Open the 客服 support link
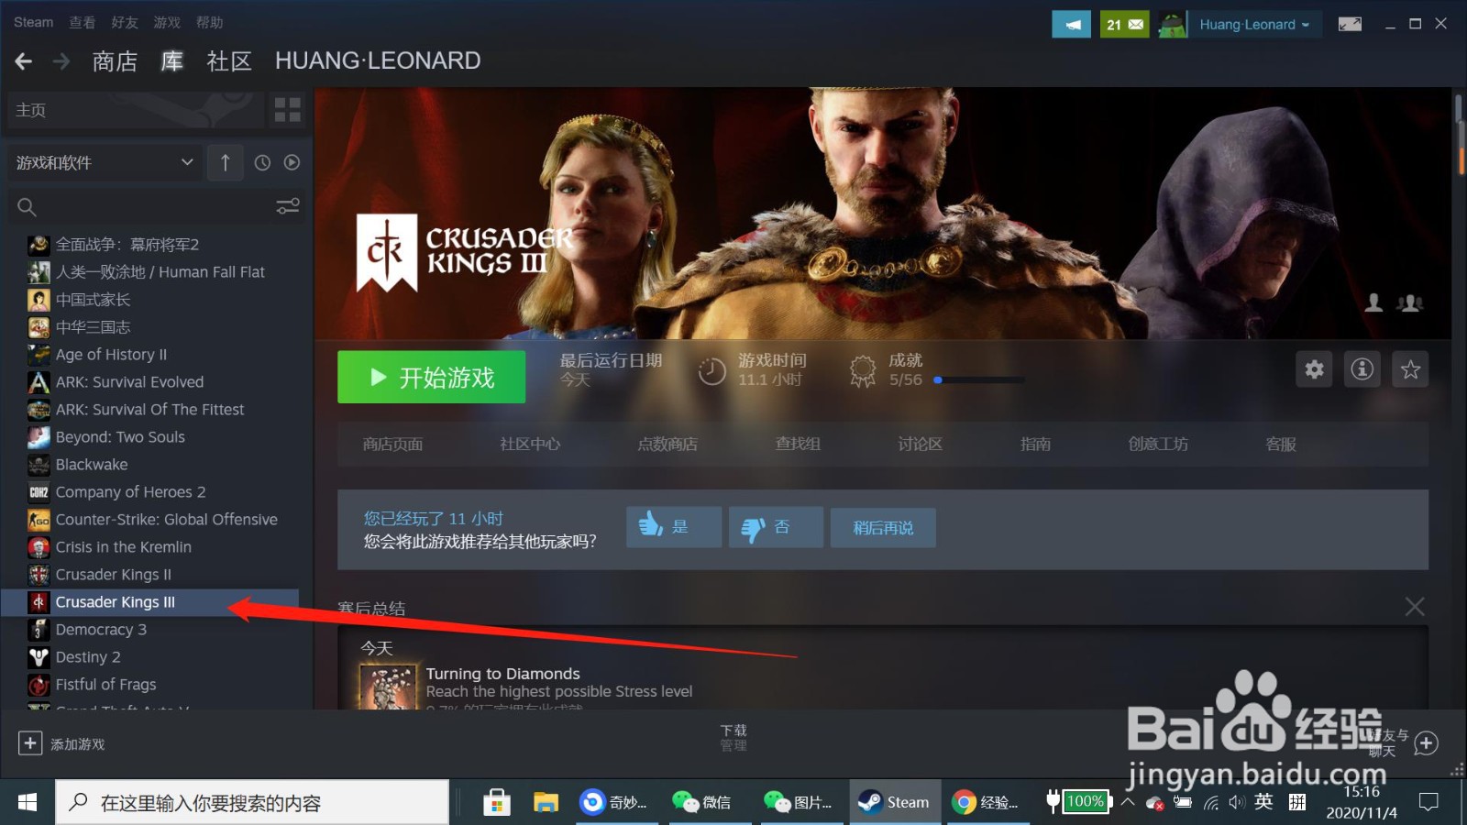Image resolution: width=1467 pixels, height=825 pixels. (1281, 445)
